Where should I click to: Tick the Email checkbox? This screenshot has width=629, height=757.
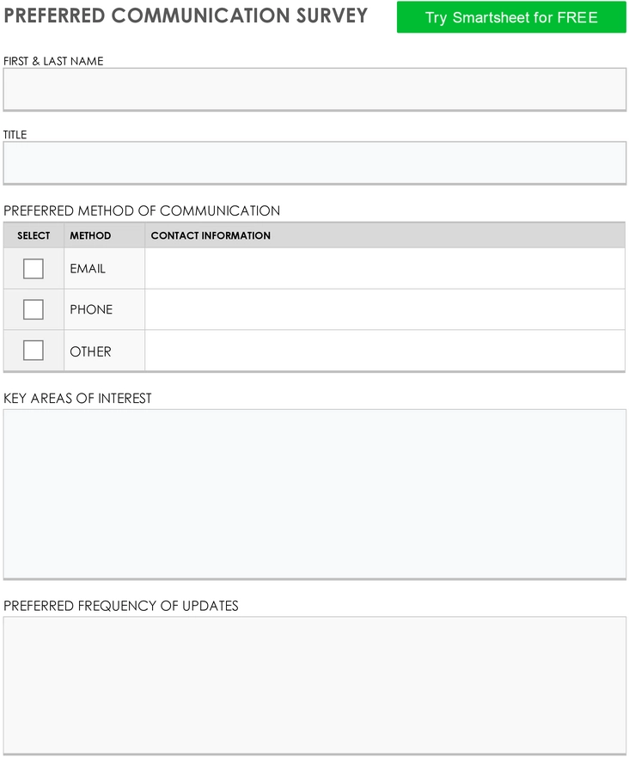(x=34, y=269)
